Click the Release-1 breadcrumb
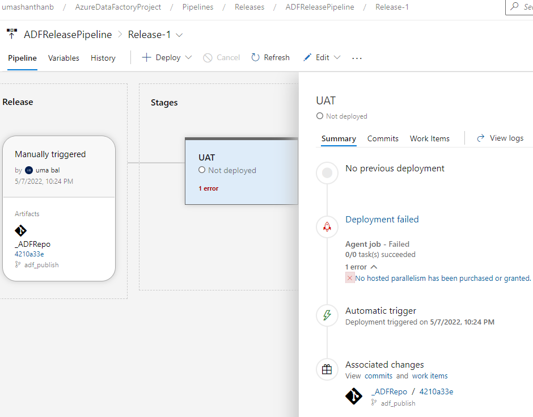The width and height of the screenshot is (533, 417). click(x=392, y=7)
